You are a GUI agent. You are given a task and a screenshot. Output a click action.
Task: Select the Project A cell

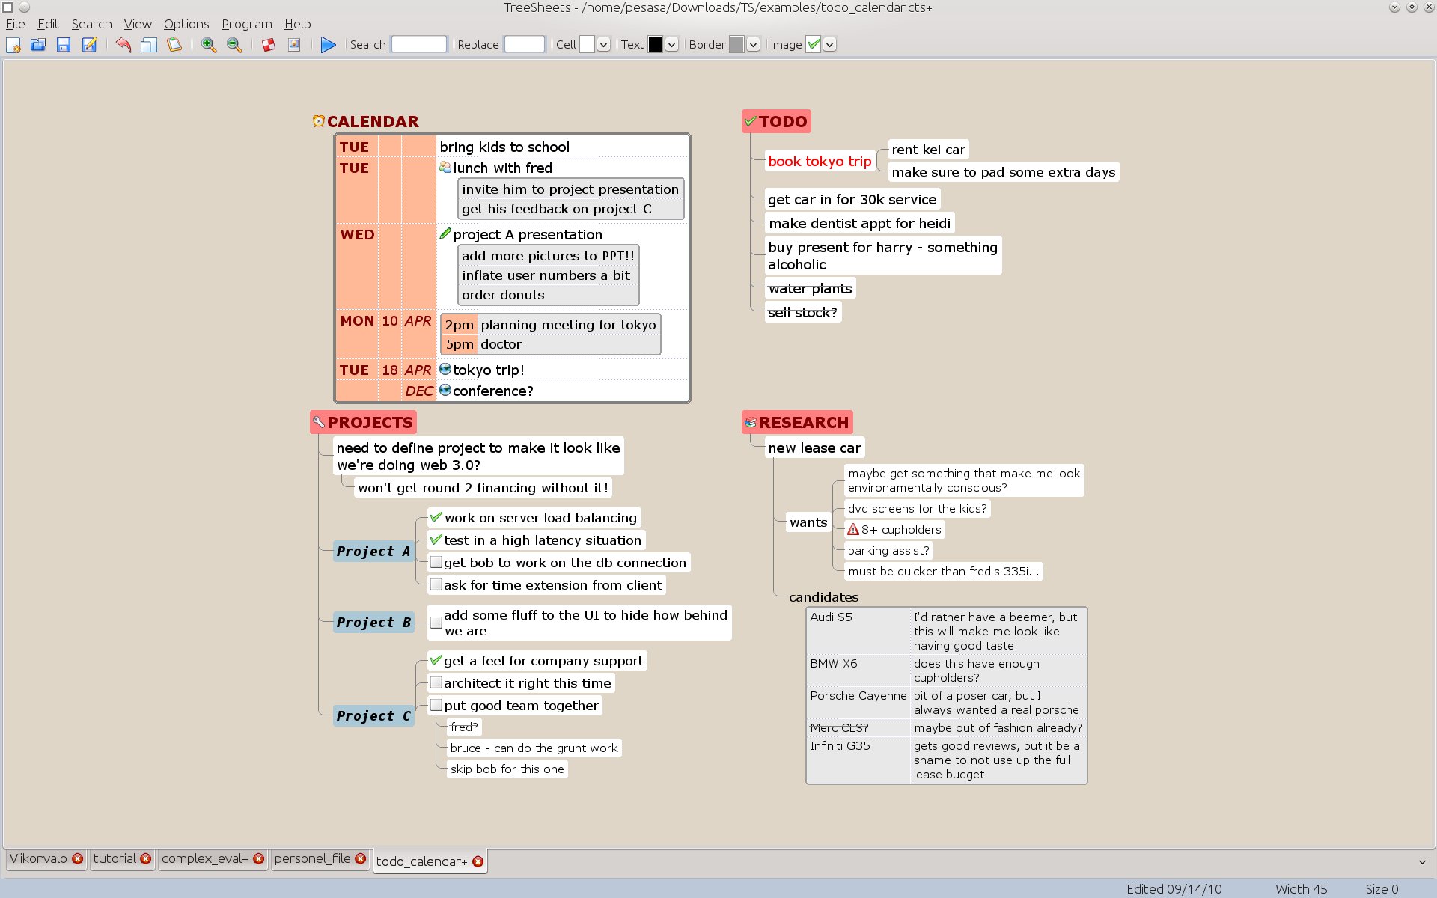click(x=373, y=552)
